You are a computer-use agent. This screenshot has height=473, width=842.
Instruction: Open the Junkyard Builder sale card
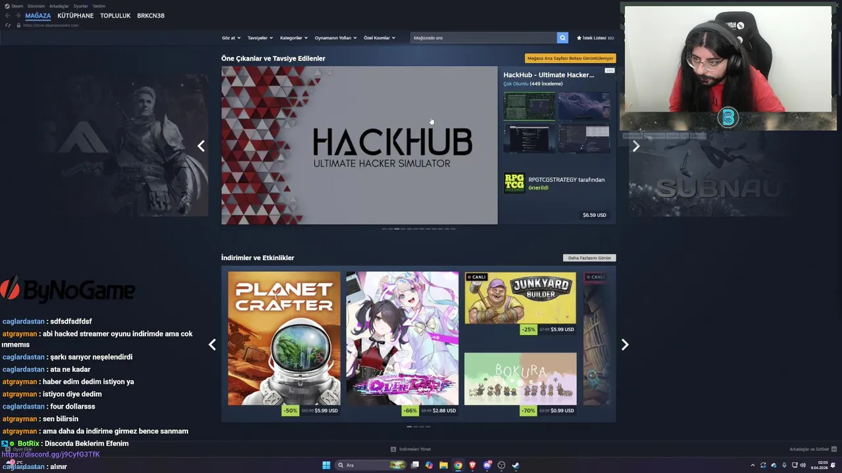point(520,298)
